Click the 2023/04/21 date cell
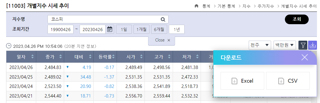This screenshot has height=103, width=320. tap(21, 96)
